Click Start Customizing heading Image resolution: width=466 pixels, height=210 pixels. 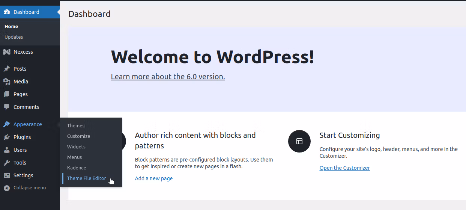(x=350, y=135)
